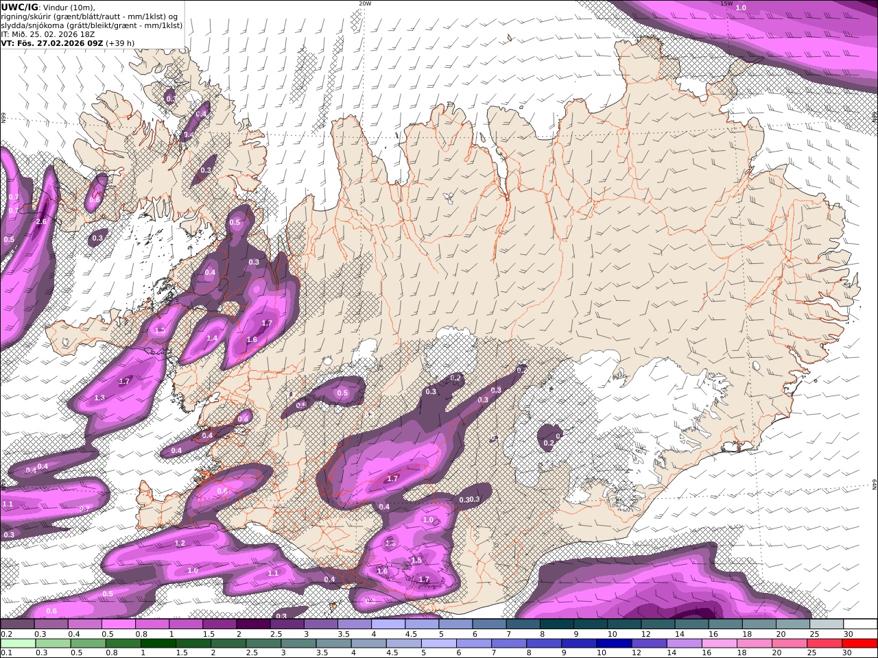Click the '1.4' precipitation value on the map
Screen dimensions: 878x658
212,339
